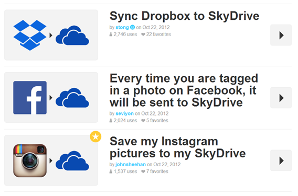Open Save my Instagram pictures title
This screenshot has height=196, width=298.
tap(178, 147)
